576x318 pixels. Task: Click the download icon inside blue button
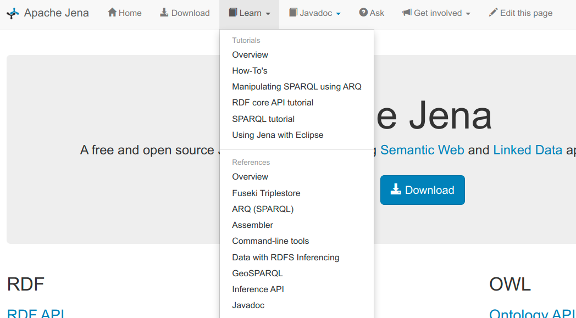pos(396,189)
